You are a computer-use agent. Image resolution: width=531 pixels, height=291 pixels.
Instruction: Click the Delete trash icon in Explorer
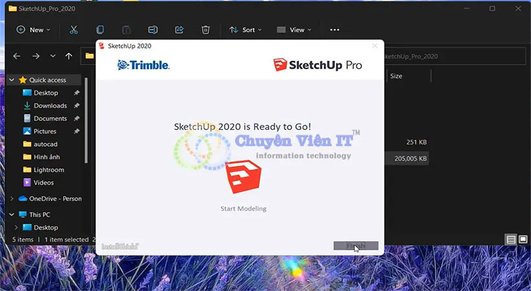tap(205, 30)
